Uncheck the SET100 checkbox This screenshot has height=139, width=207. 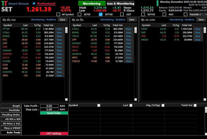pos(101,14)
